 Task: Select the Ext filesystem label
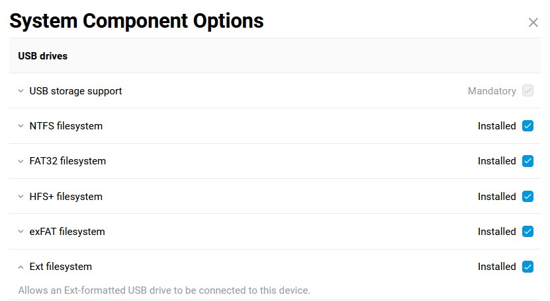pos(60,267)
